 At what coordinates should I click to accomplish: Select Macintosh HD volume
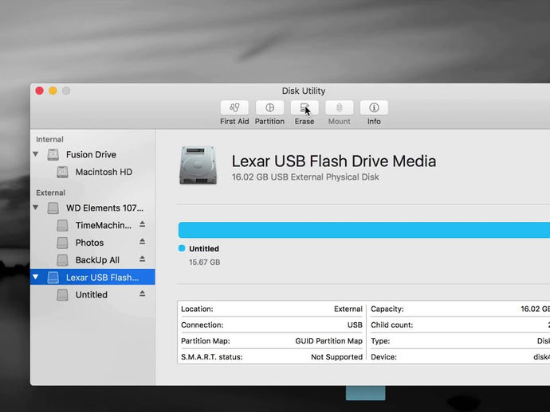(x=92, y=172)
